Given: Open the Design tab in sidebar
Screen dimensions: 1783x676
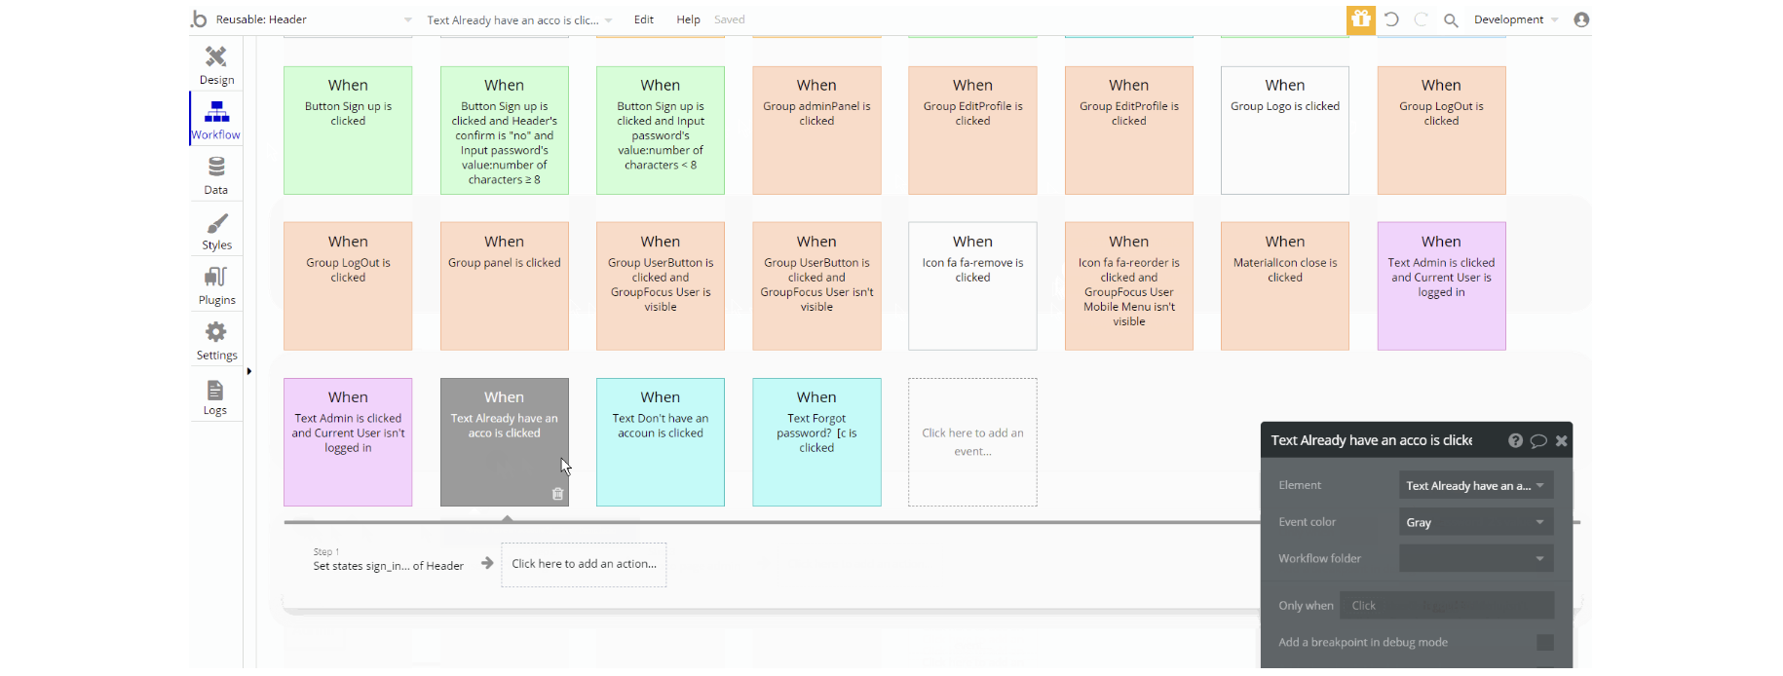Looking at the screenshot, I should click(216, 64).
